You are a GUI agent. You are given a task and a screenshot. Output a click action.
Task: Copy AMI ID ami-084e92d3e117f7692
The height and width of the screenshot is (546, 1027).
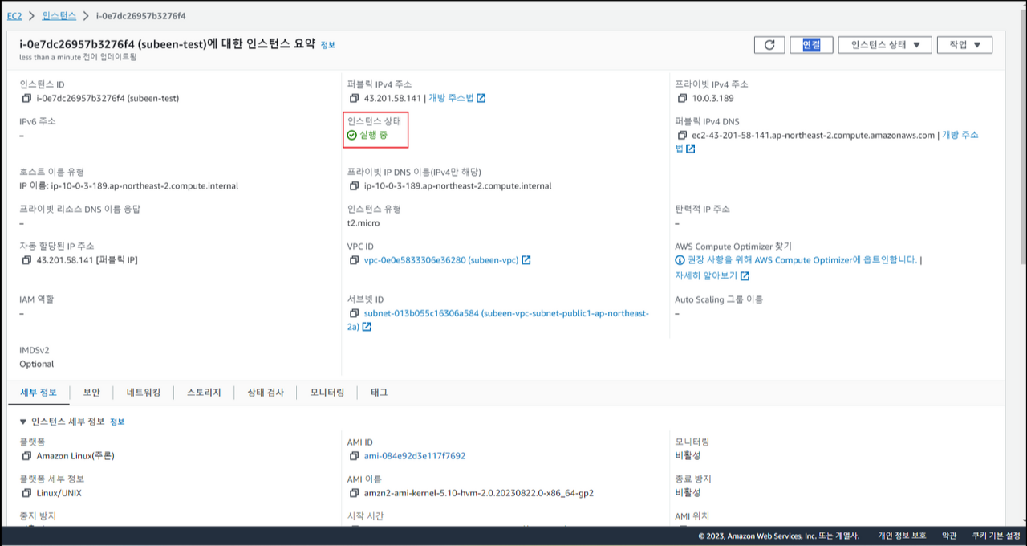click(354, 456)
